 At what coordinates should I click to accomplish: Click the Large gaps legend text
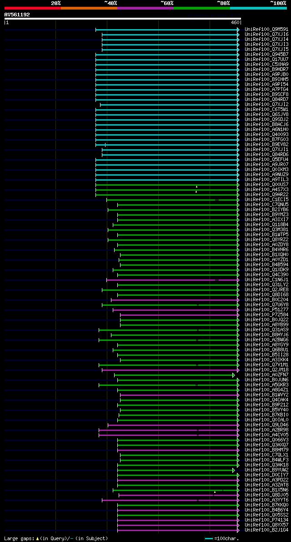pyautogui.click(x=56, y=538)
